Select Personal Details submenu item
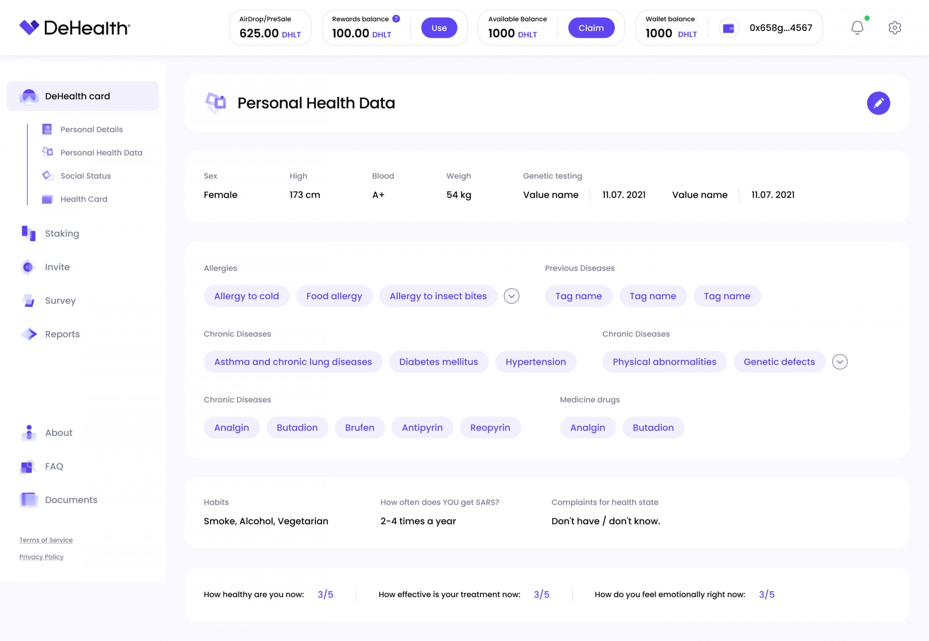 click(x=91, y=130)
